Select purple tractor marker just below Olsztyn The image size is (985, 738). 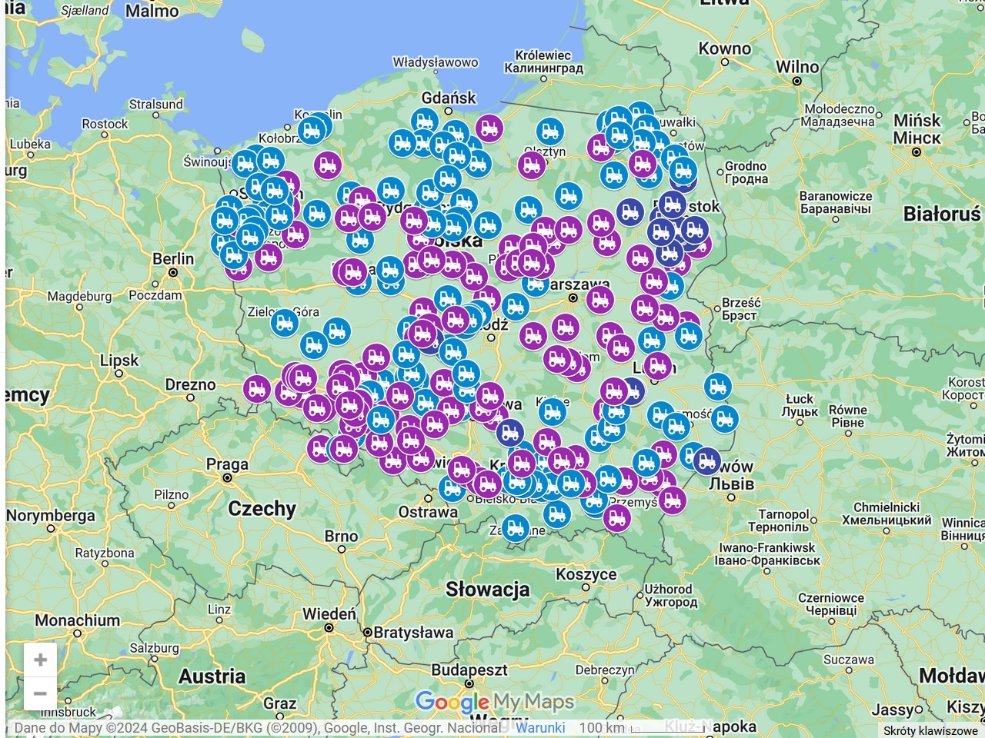coord(531,165)
